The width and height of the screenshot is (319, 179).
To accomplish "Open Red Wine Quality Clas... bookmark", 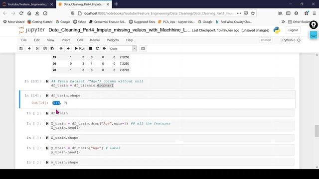I will pyautogui.click(x=234, y=22).
